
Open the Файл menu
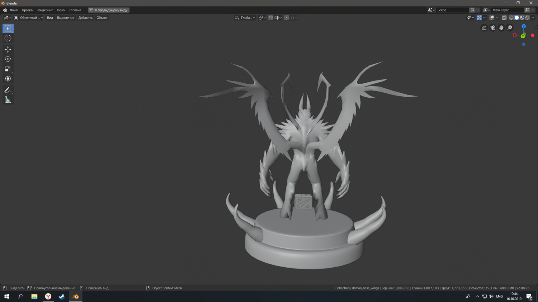click(x=14, y=10)
